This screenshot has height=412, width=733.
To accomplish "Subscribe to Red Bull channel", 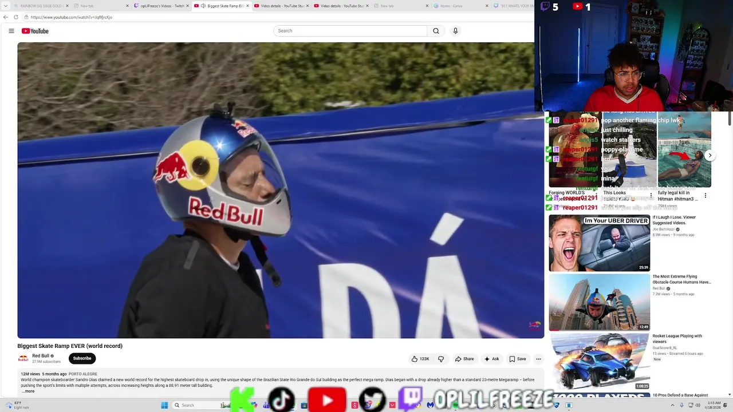I will [x=82, y=358].
